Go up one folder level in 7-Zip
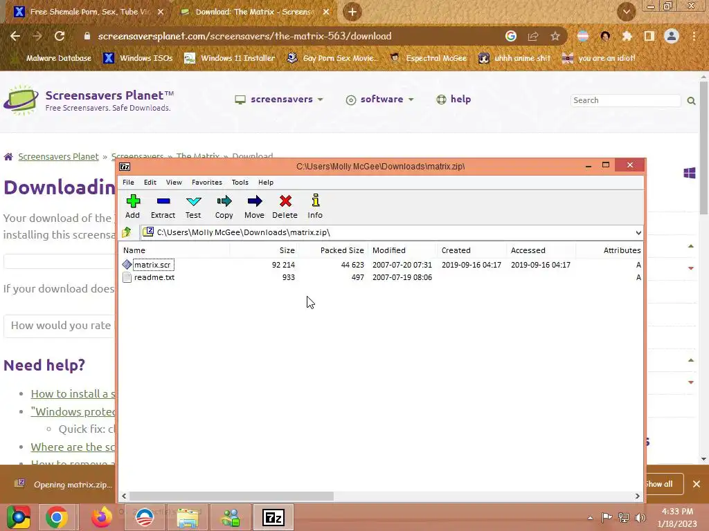 click(x=127, y=232)
